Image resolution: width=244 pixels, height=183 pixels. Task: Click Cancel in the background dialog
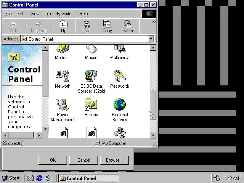tap(84, 160)
